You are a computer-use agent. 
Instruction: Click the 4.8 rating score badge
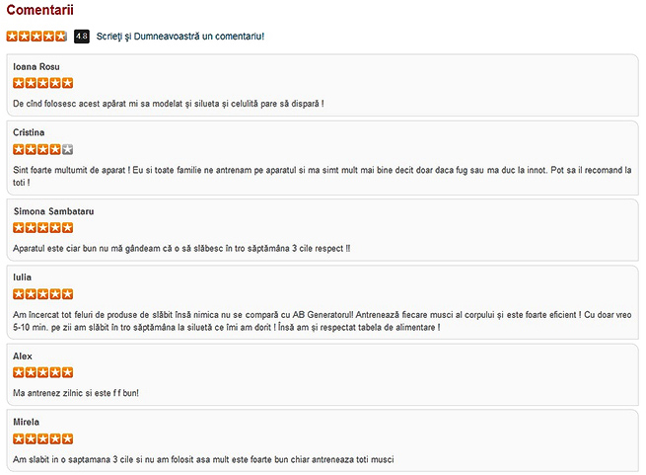pos(82,36)
